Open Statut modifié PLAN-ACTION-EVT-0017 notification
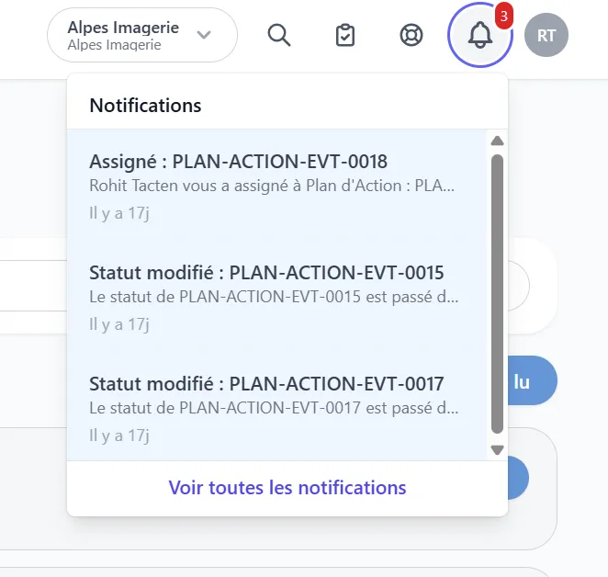 pyautogui.click(x=276, y=408)
